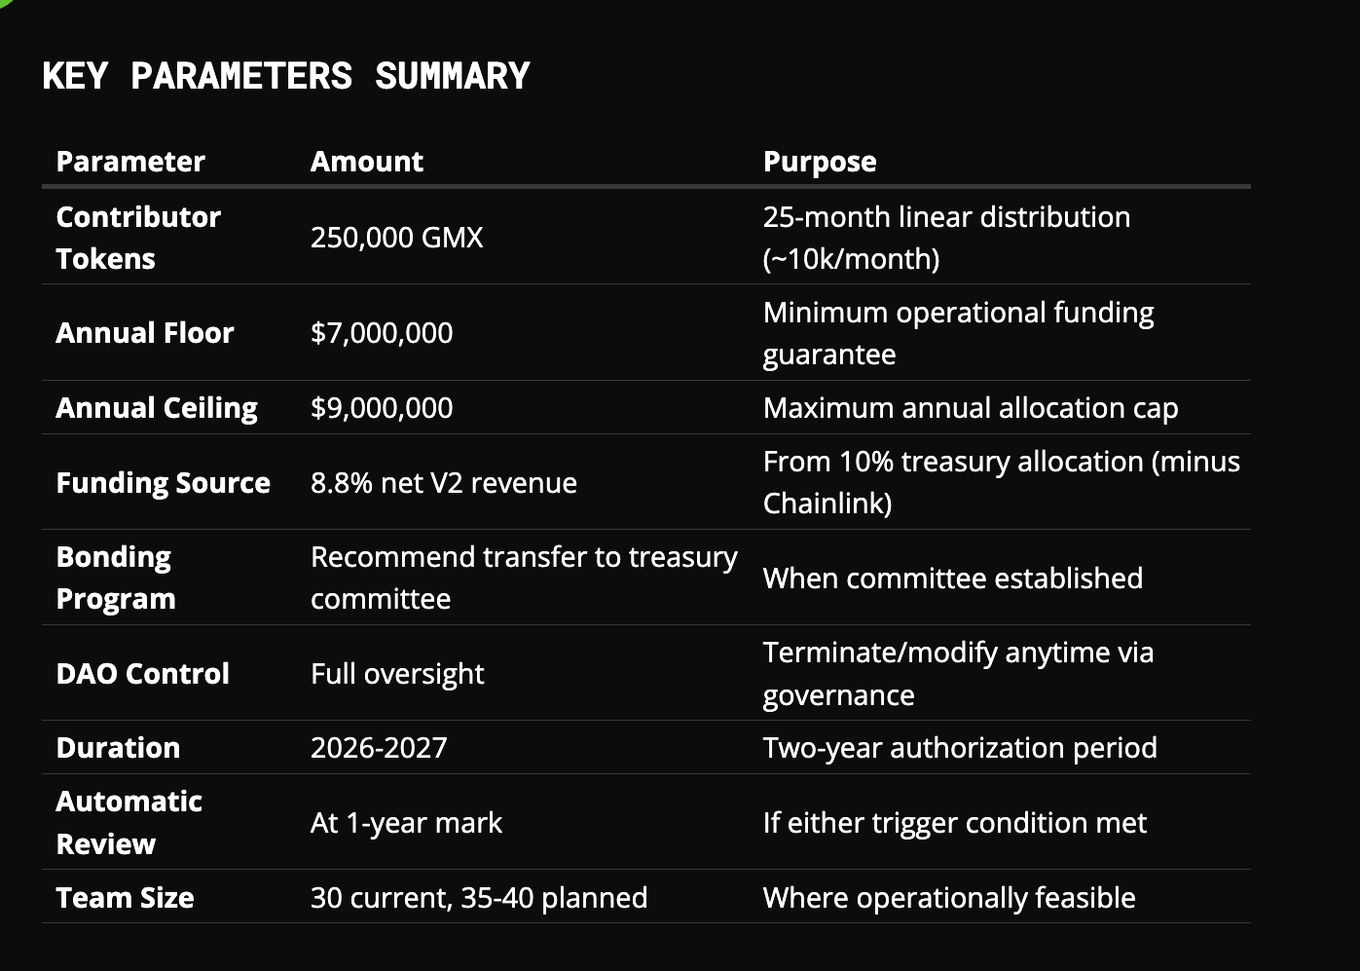1360x971 pixels.
Task: Click the Amount column header
Action: [x=367, y=162]
